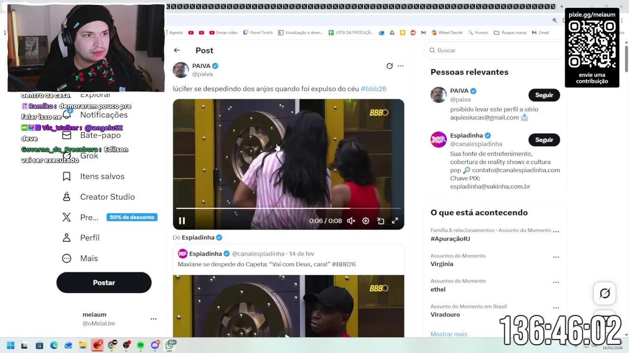629x353 pixels.
Task: Open the Espiadinha source link under video
Action: coord(202,237)
